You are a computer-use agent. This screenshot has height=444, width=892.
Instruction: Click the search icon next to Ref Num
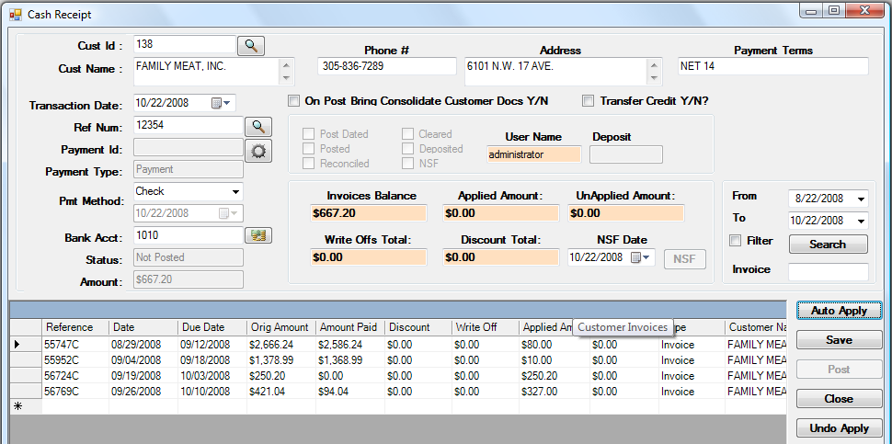[x=258, y=126]
